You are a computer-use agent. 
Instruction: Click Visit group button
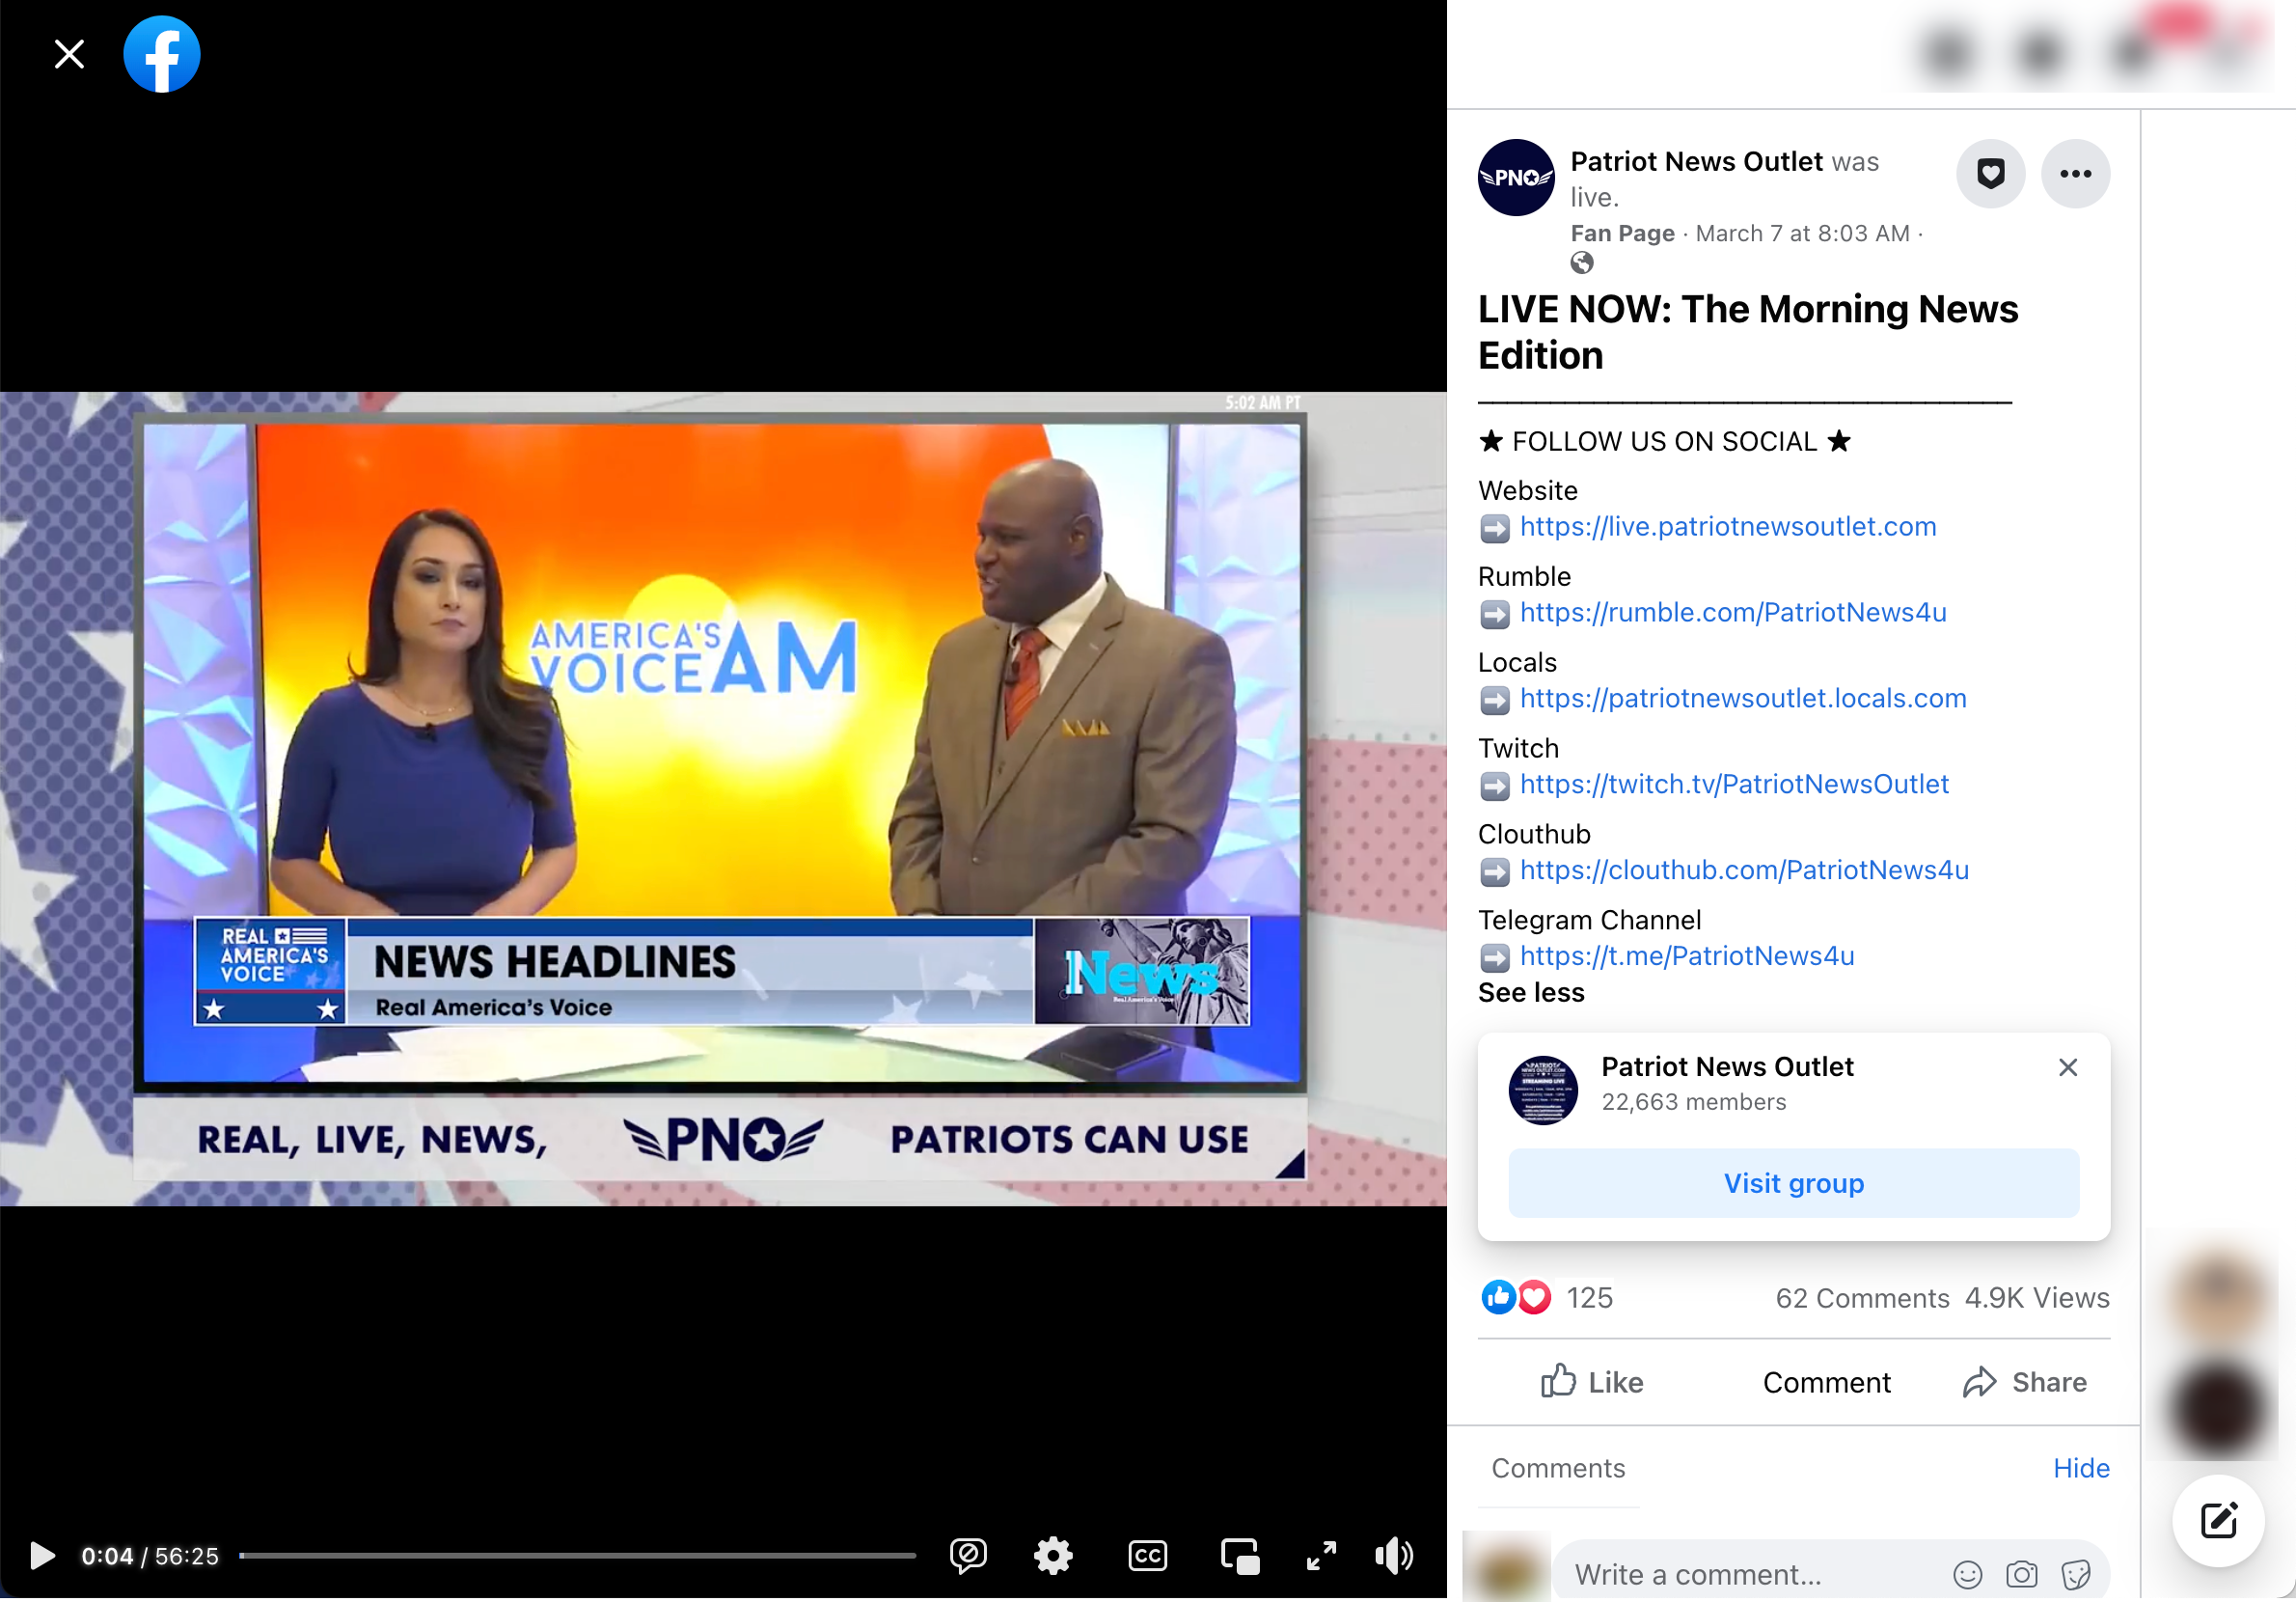pyautogui.click(x=1793, y=1184)
